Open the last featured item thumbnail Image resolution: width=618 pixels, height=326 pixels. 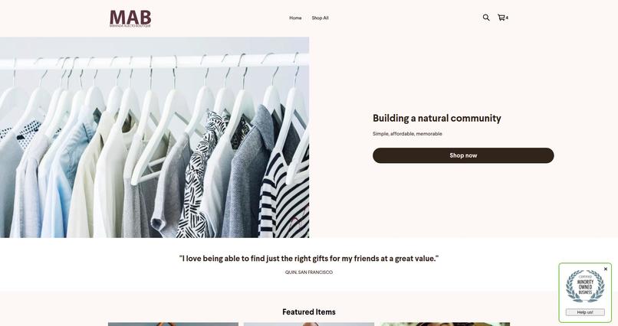pyautogui.click(x=445, y=324)
